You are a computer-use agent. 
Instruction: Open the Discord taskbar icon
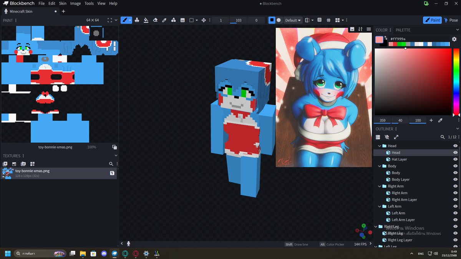pyautogui.click(x=104, y=254)
